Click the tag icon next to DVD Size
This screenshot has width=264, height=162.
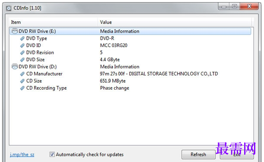click(22, 60)
